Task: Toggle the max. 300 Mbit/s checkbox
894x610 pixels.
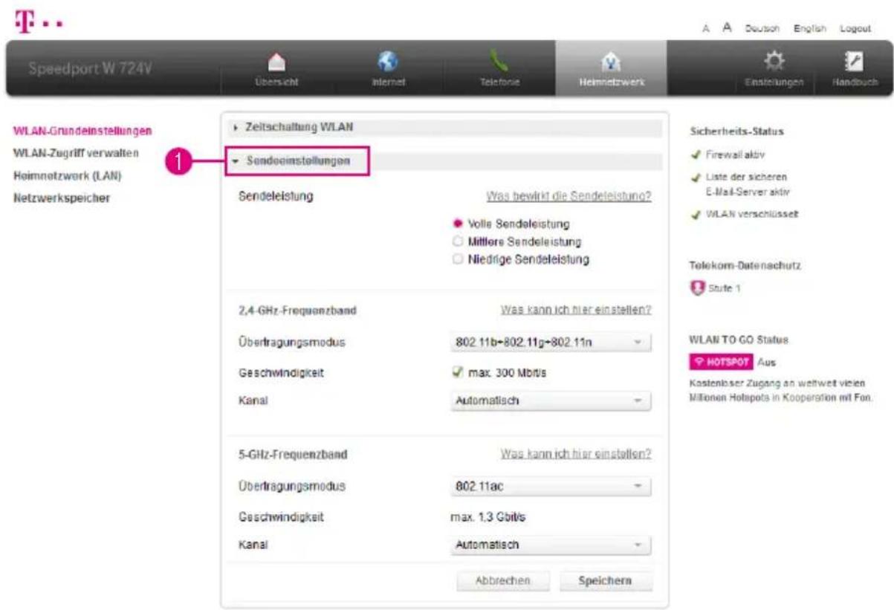Action: tap(459, 374)
